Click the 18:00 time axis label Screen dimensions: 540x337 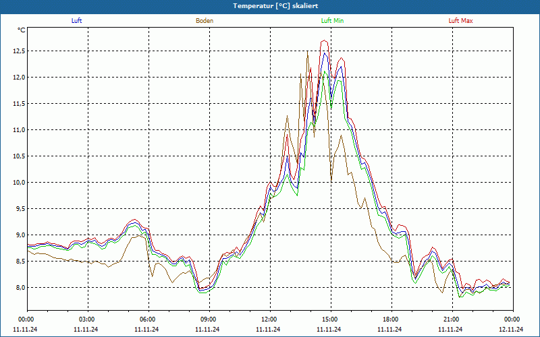pos(390,319)
